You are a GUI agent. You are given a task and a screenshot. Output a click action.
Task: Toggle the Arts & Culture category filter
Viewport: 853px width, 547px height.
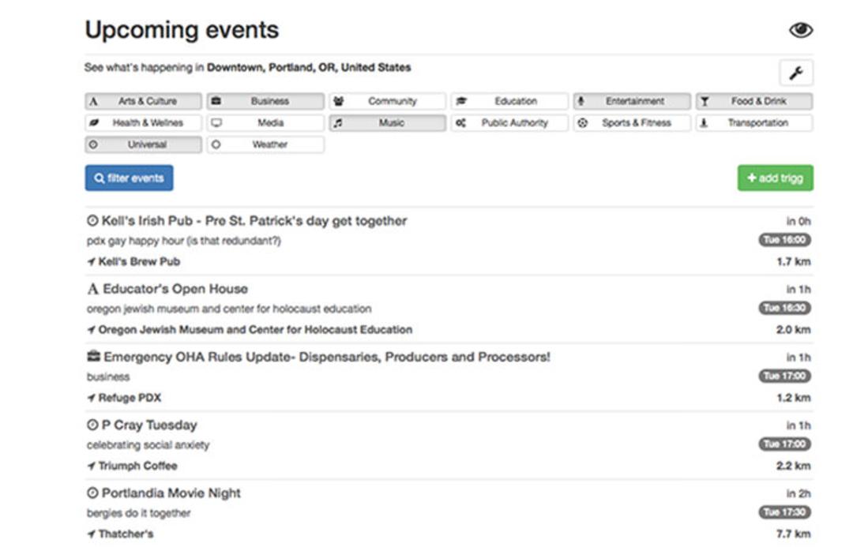pyautogui.click(x=143, y=101)
